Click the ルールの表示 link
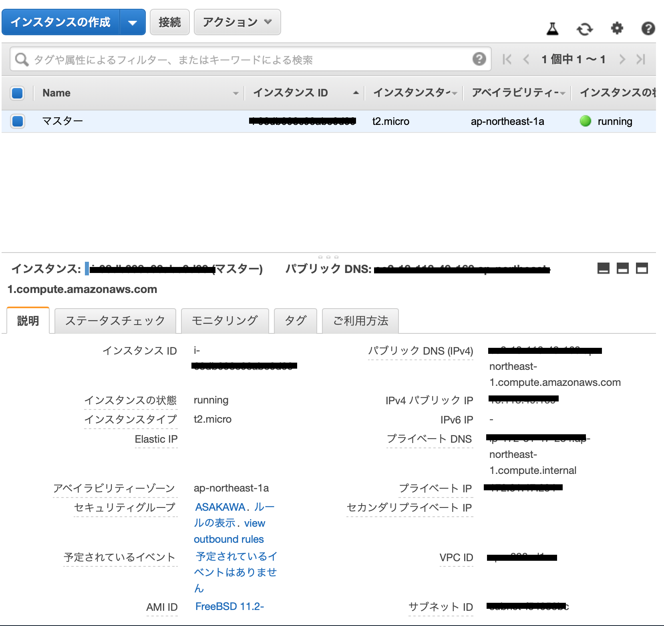 click(x=234, y=515)
